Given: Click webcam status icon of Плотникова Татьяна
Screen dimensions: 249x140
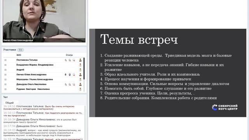Looking at the screenshot, I should [70, 60].
